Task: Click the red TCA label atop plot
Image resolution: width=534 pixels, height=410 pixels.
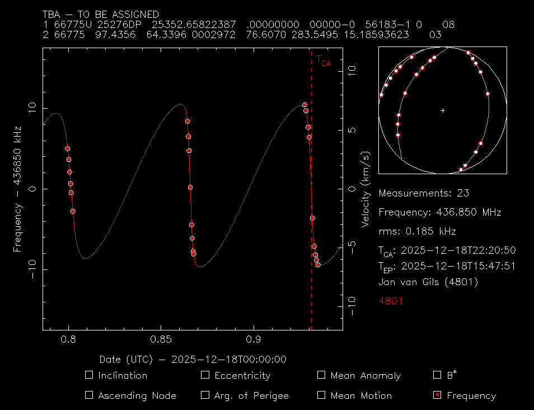Action: [323, 60]
